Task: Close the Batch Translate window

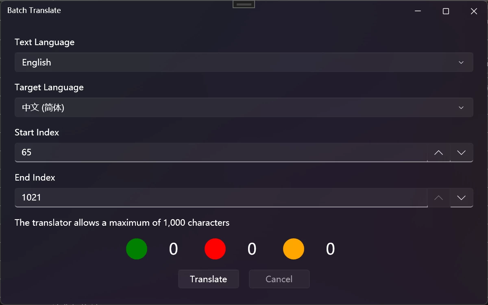Action: [474, 11]
